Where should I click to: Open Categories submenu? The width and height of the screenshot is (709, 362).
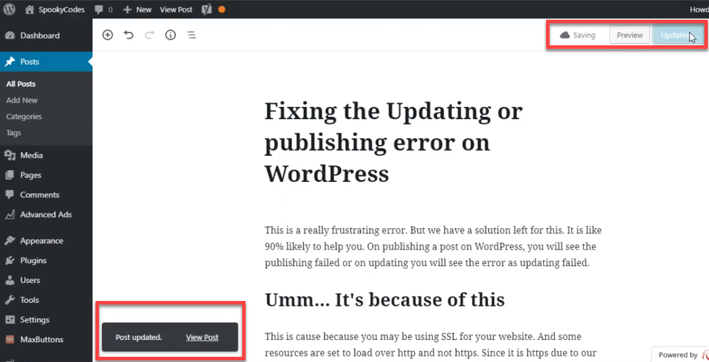(x=24, y=116)
